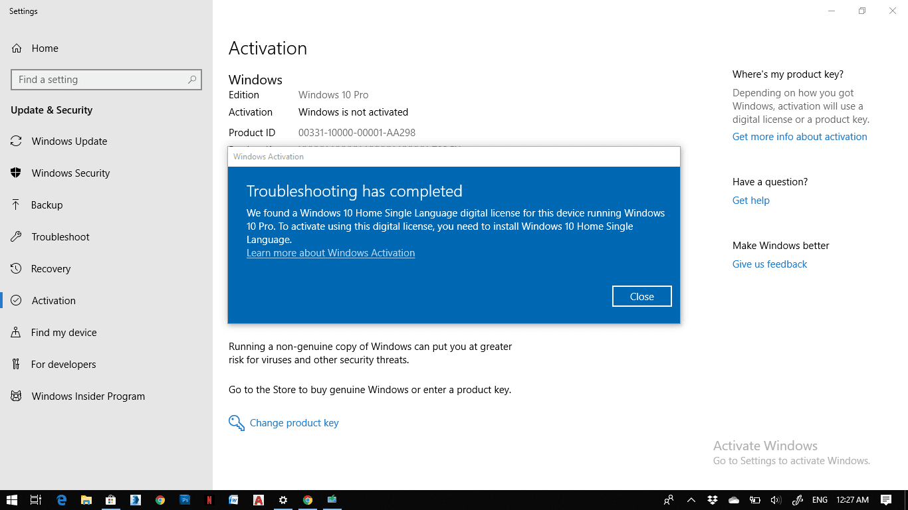Open the Dropbox tray icon
Image resolution: width=908 pixels, height=510 pixels.
[713, 500]
